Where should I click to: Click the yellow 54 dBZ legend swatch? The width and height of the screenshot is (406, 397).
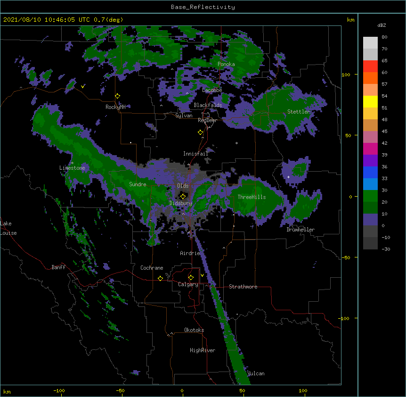(x=370, y=101)
